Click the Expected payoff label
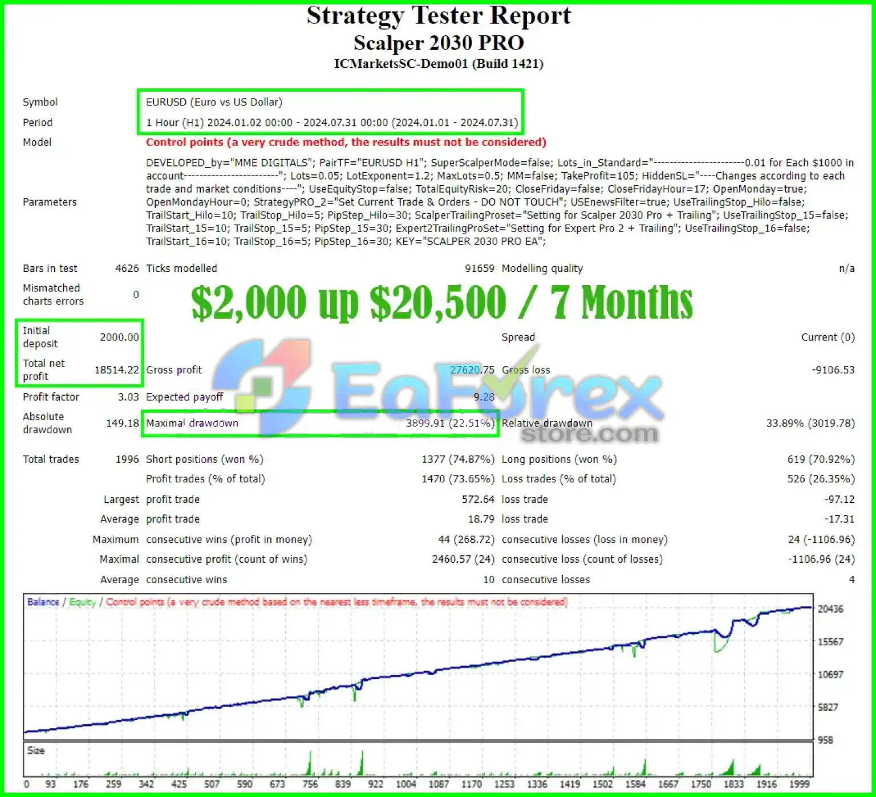876x797 pixels. tap(185, 397)
